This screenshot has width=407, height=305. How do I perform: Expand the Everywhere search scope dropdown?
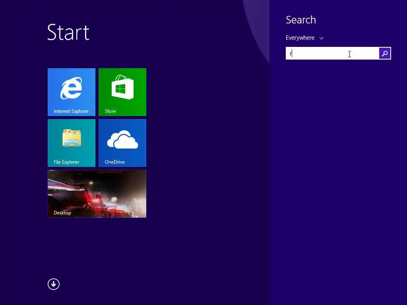304,38
